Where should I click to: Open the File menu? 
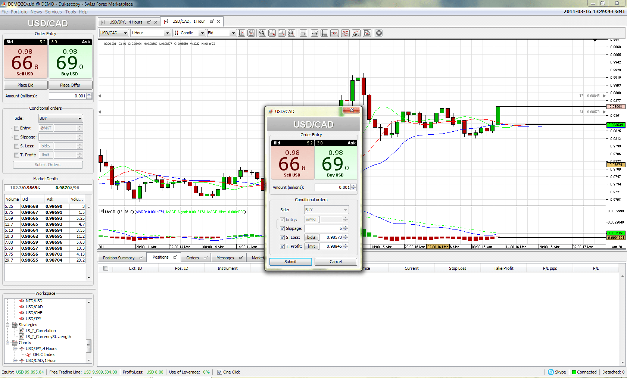tap(4, 12)
